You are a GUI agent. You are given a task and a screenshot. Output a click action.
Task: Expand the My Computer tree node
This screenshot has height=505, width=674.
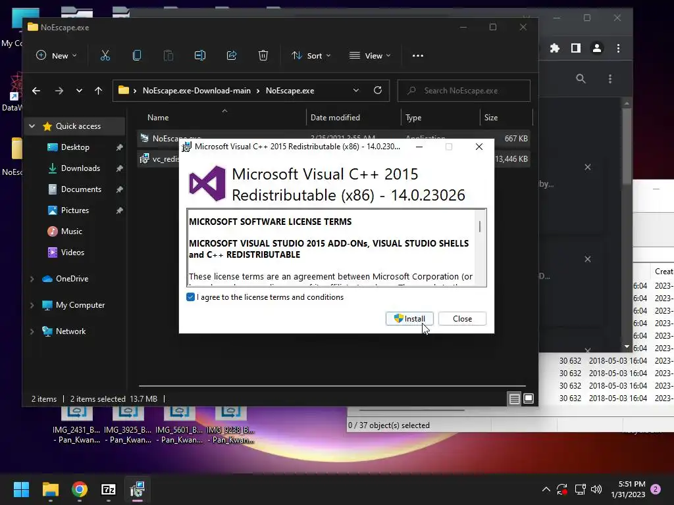coord(32,305)
